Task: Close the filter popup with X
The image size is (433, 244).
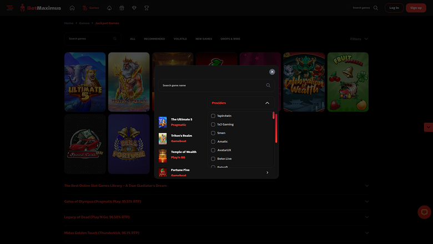Action: point(272,72)
